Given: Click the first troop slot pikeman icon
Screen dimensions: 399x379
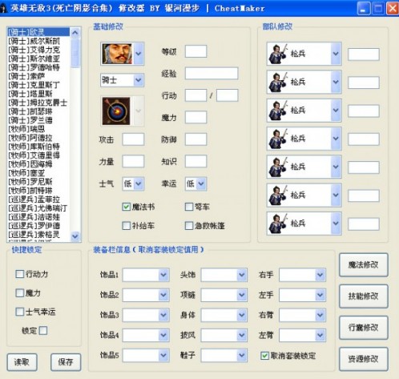Looking at the screenshot, I should coord(278,54).
